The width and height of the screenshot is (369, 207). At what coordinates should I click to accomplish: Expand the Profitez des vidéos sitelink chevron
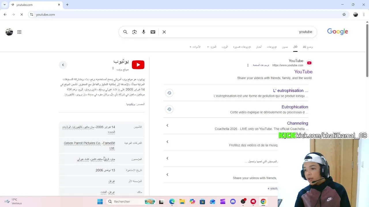167,142
